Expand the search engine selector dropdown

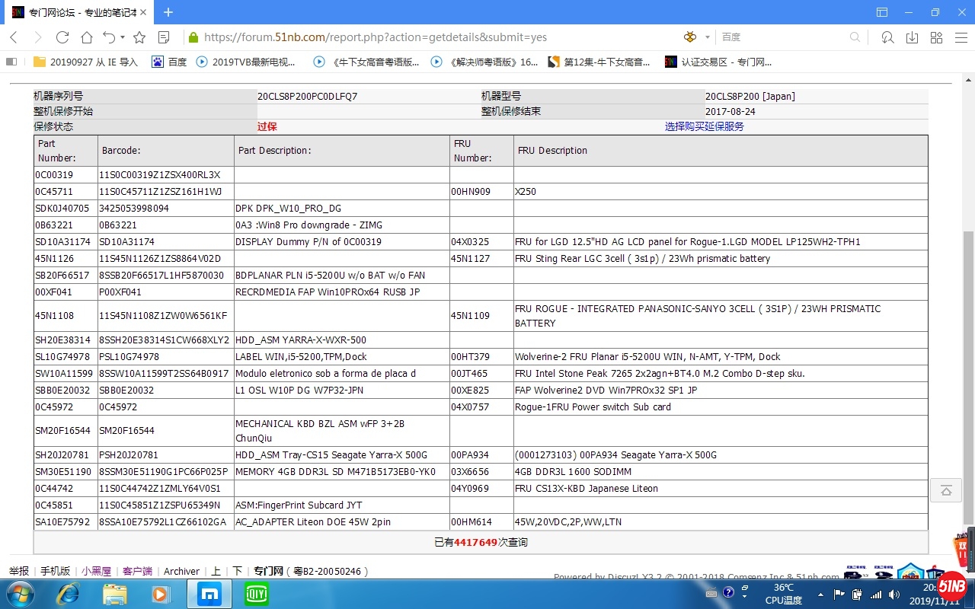click(707, 37)
